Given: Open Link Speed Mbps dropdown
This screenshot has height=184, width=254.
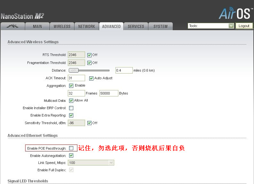Looking at the screenshot, I should tap(91, 163).
